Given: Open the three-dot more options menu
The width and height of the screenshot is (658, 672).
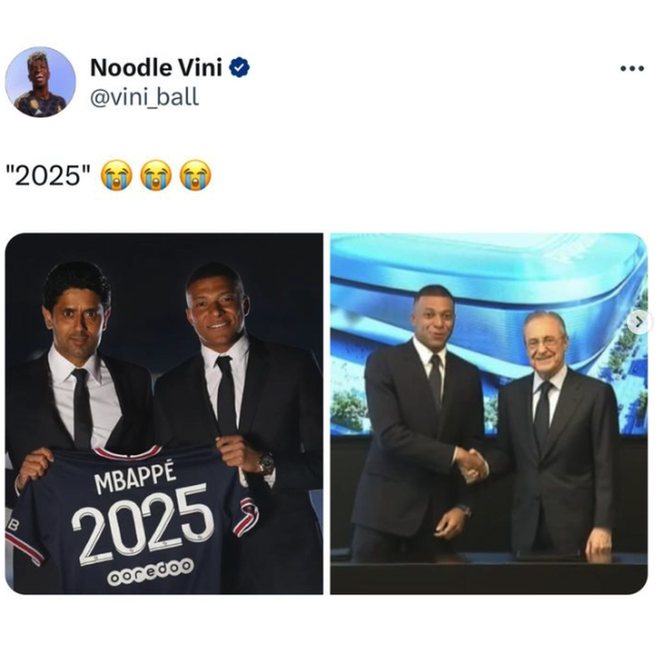Looking at the screenshot, I should coord(632,69).
